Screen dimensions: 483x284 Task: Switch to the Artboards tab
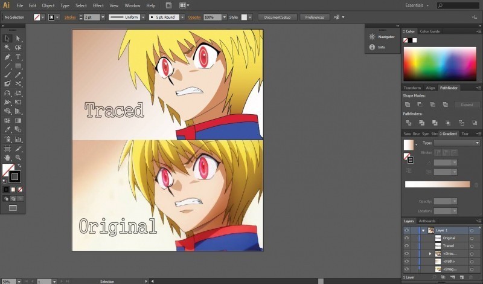pyautogui.click(x=427, y=221)
